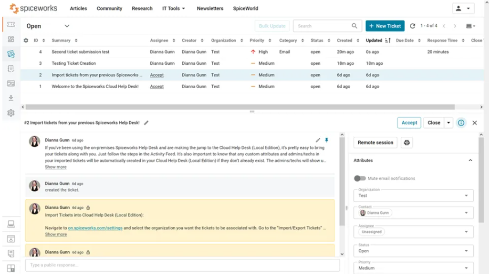The width and height of the screenshot is (490, 276).
Task: Go to next page of tickets
Action: pos(455,26)
